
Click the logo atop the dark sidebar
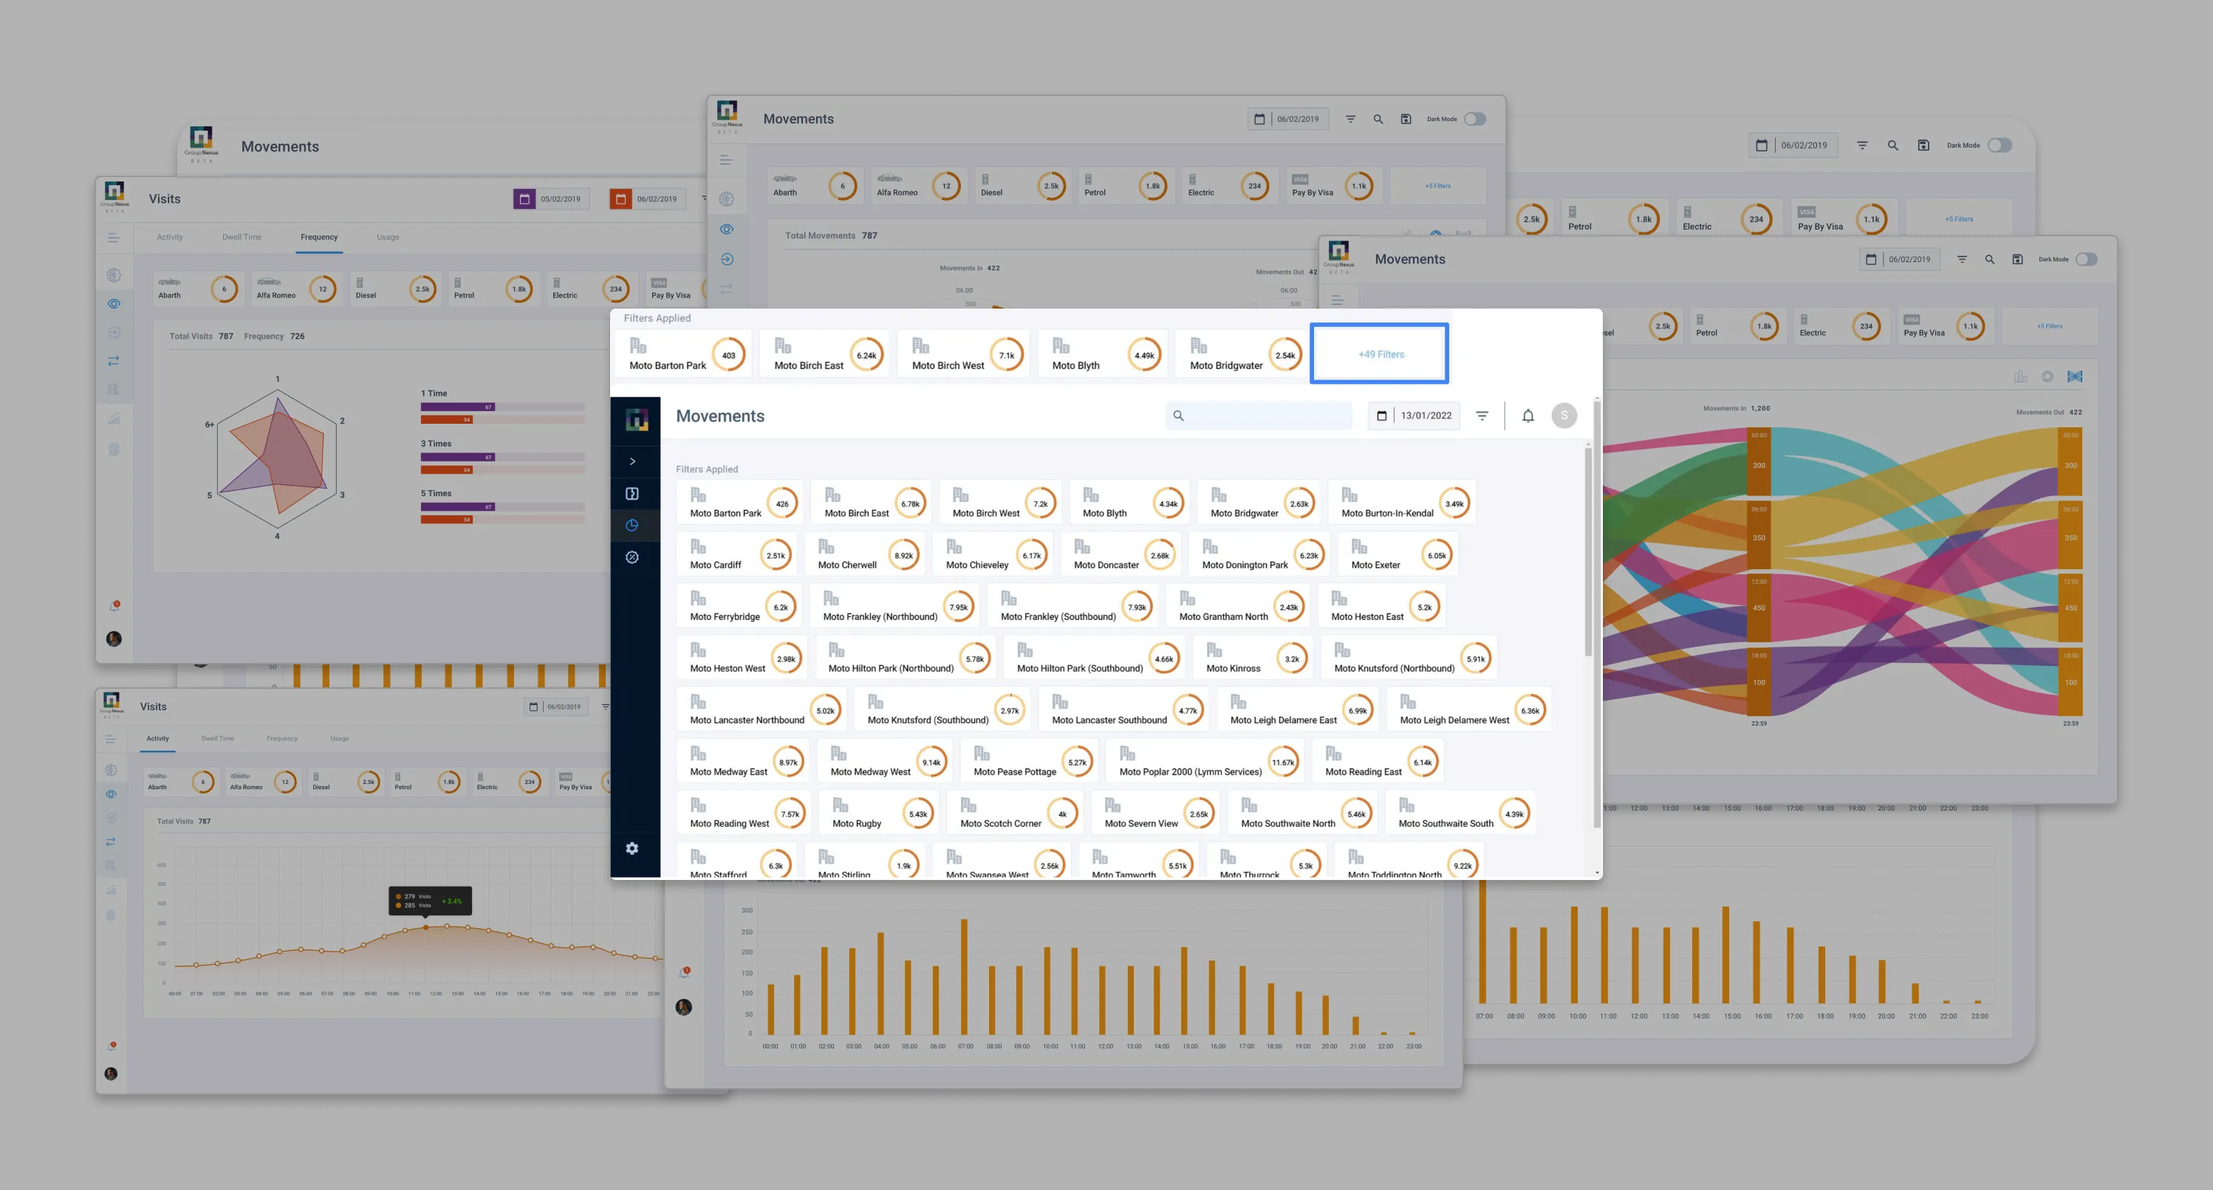(x=636, y=419)
